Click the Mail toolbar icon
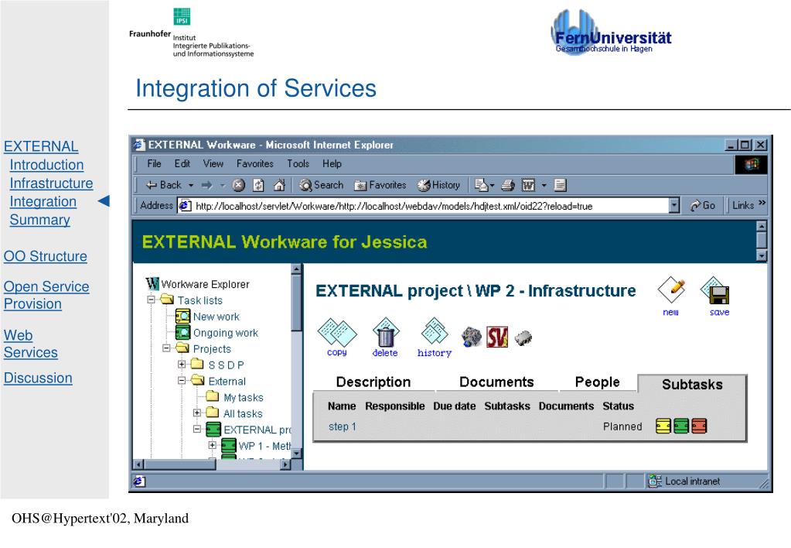Screen dimensions: 791x548 click(x=481, y=185)
